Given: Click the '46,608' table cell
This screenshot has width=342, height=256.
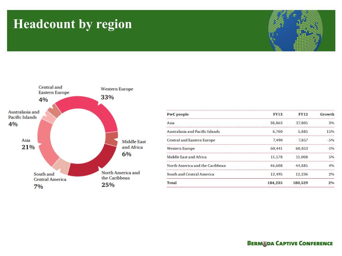Looking at the screenshot, I should pos(276,166).
